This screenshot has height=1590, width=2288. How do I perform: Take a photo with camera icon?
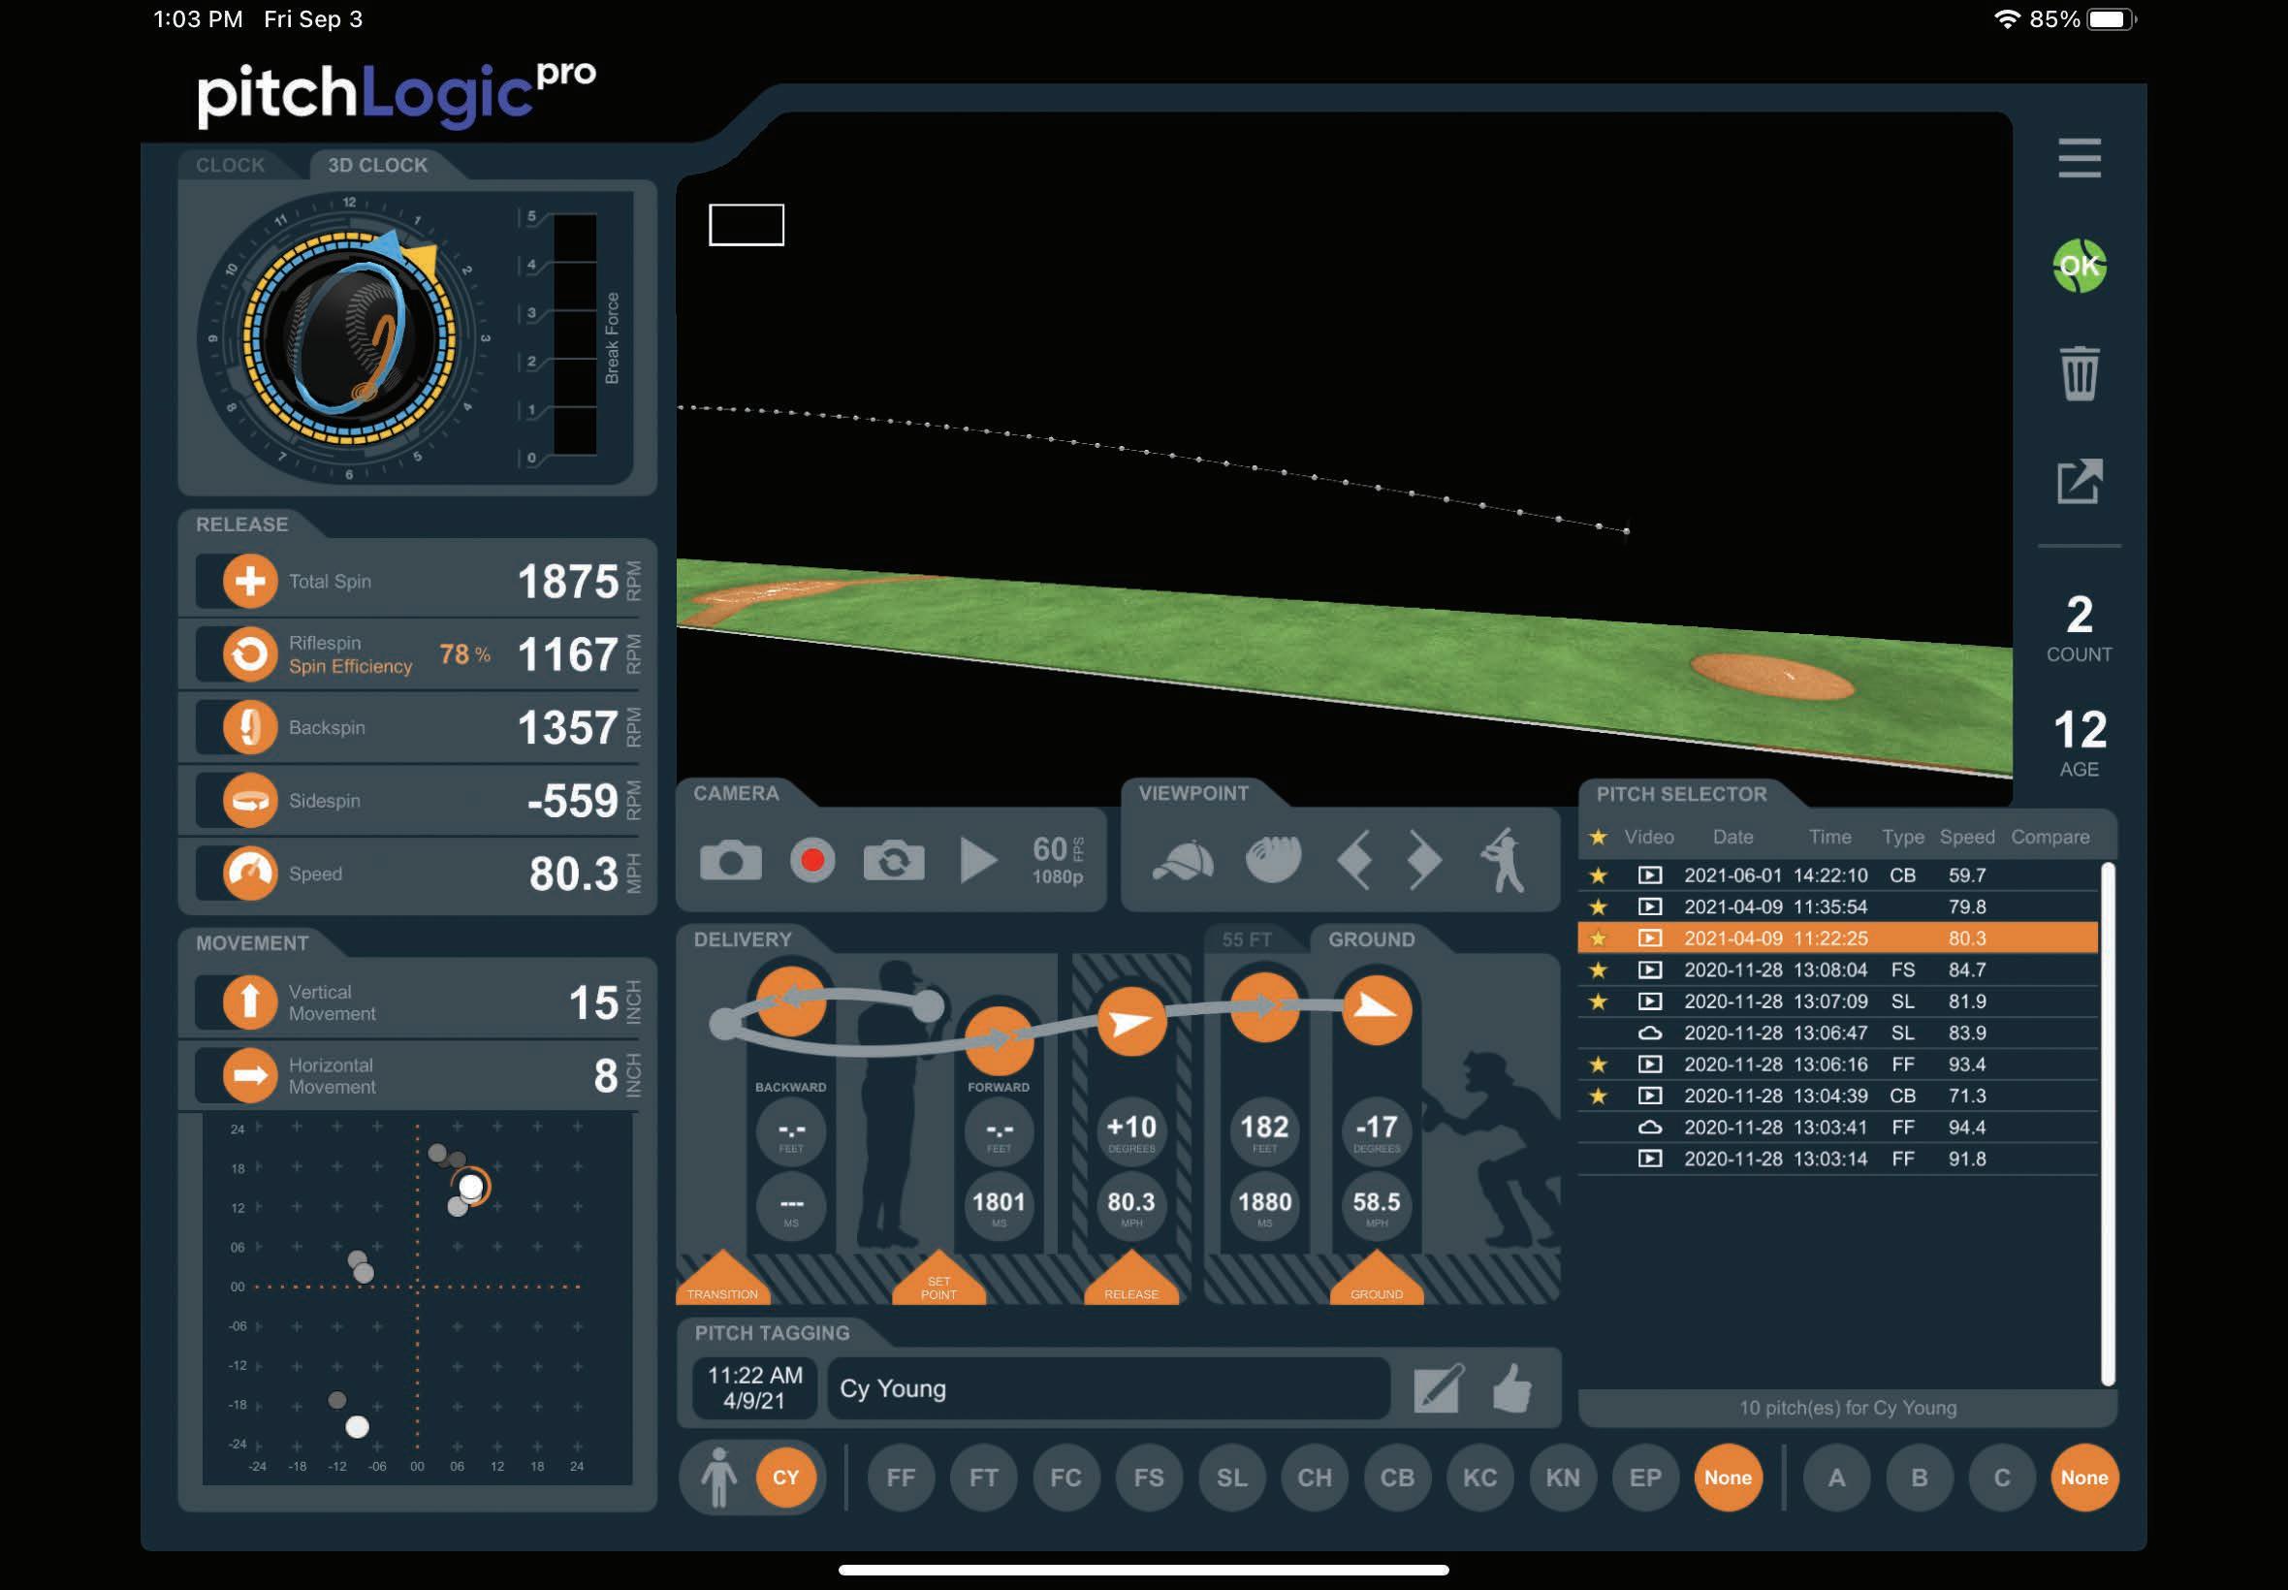[x=730, y=861]
